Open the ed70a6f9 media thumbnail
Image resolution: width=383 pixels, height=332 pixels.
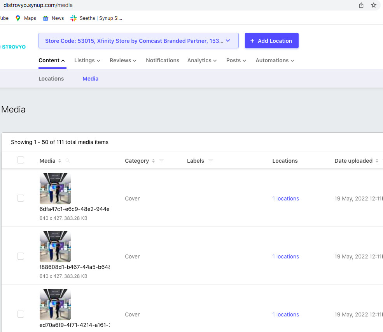click(x=55, y=304)
